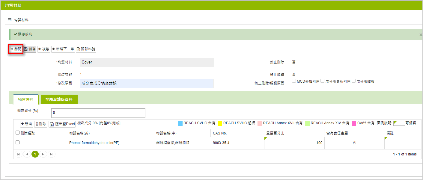Select the 物質資料 tab

click(x=26, y=99)
